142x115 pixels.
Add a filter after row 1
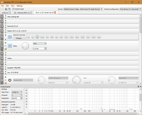tap(6, 16)
